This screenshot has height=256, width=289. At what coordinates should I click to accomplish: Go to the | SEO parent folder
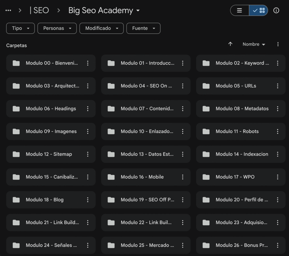(39, 10)
